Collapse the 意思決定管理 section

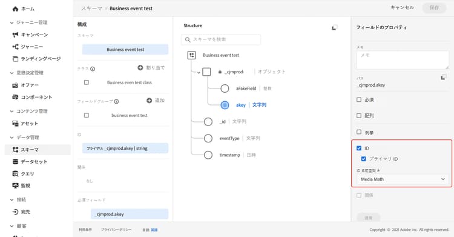pyautogui.click(x=12, y=73)
